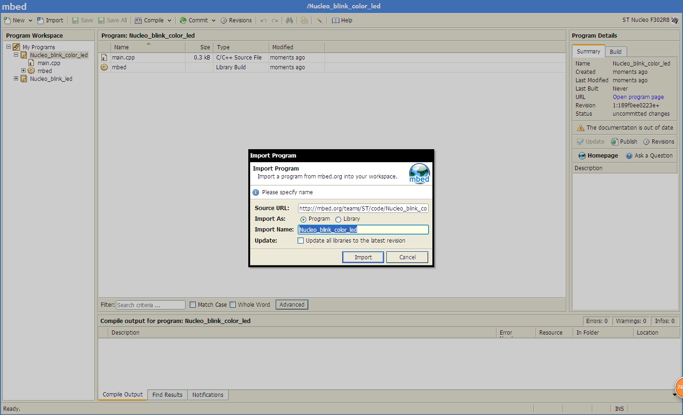Click Cancel in the Import Program dialog
This screenshot has height=415, width=683.
[x=407, y=257]
